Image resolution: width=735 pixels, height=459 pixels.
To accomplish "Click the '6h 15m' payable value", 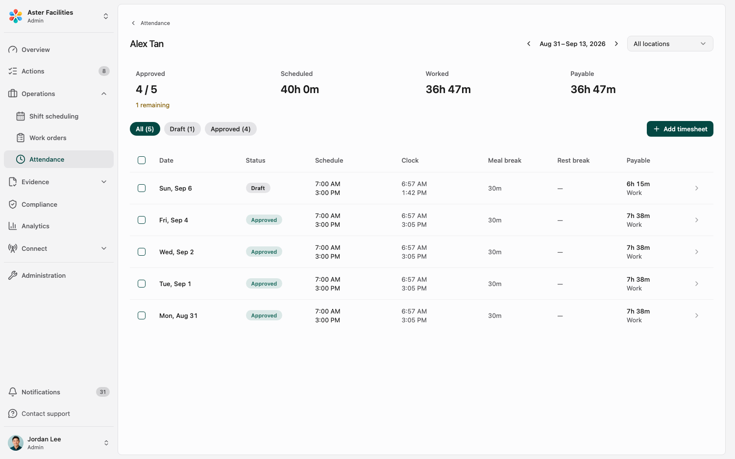I will coord(638,184).
